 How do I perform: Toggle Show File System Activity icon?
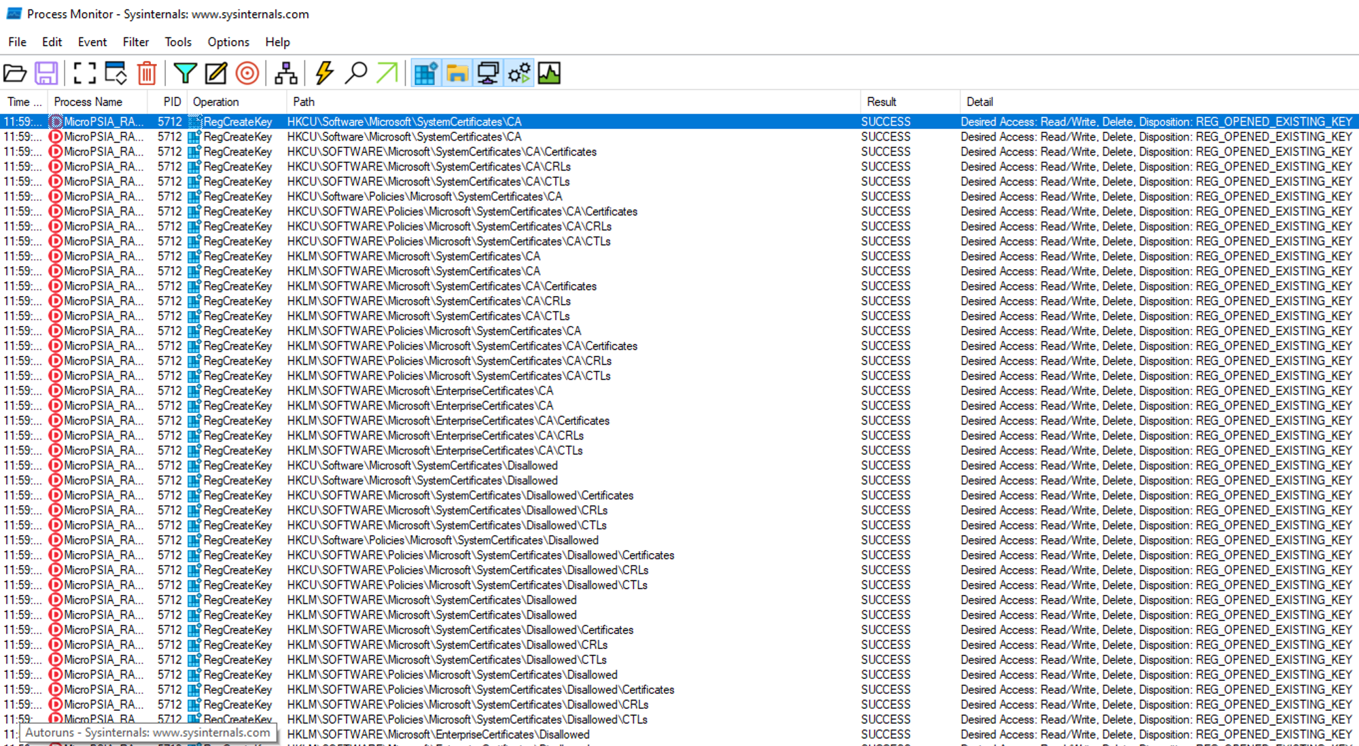tap(457, 73)
